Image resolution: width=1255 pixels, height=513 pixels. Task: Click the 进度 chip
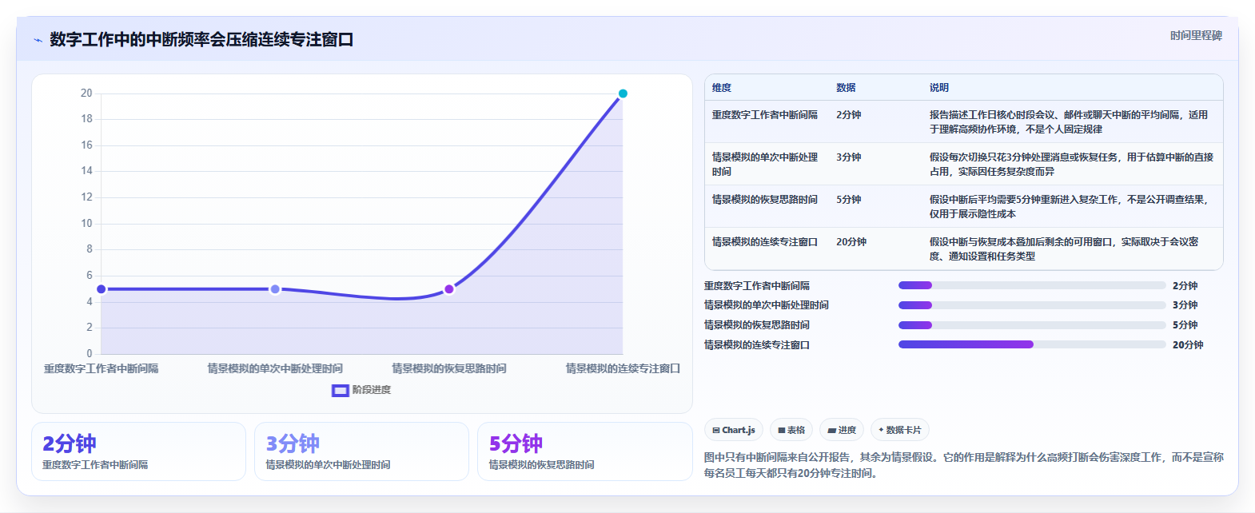coord(842,430)
